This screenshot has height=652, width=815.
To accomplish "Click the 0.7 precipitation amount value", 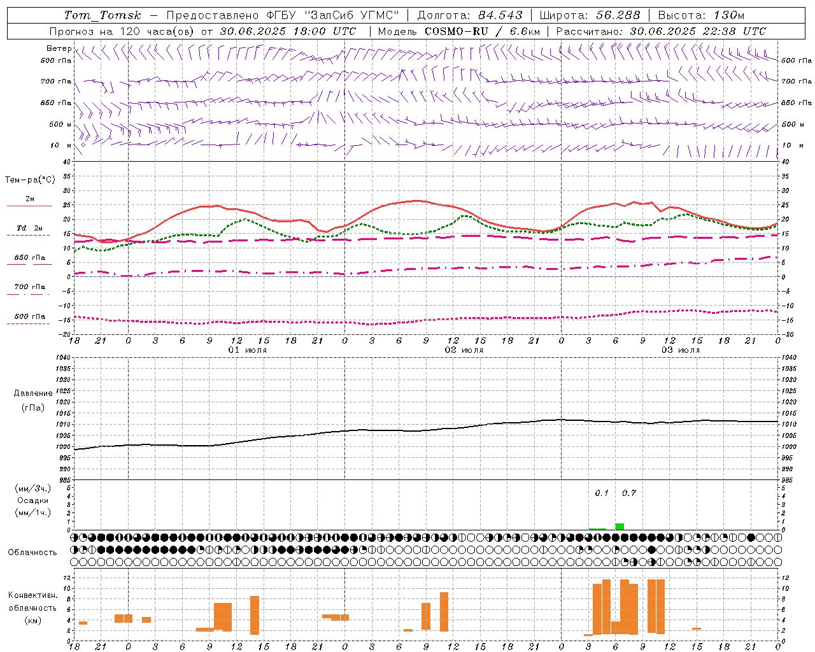I will point(629,493).
